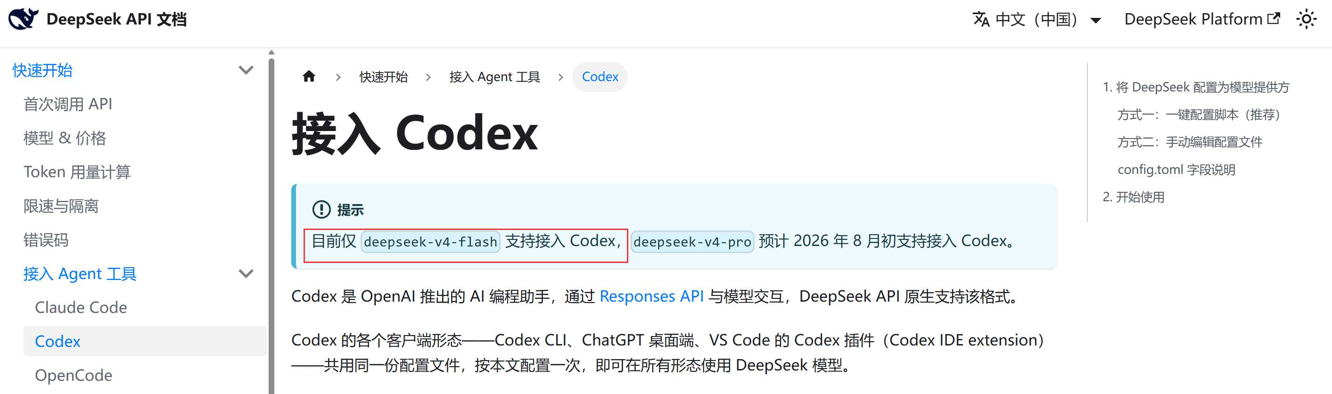Jump to 方式一：一键配置脚本（推荐）section

pos(1202,114)
